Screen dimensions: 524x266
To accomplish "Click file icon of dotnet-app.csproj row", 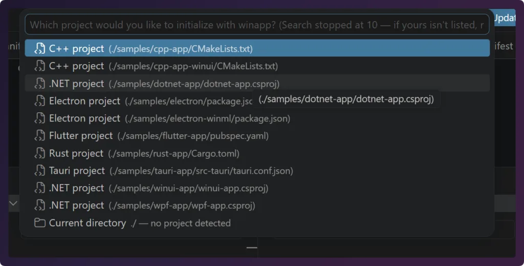I will tap(40, 84).
